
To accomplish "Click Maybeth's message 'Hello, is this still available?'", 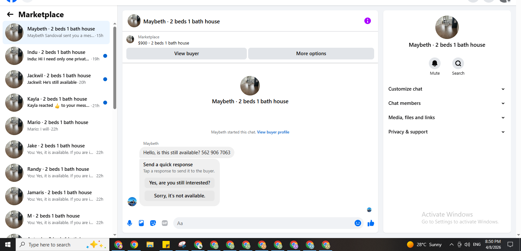I will click(187, 153).
